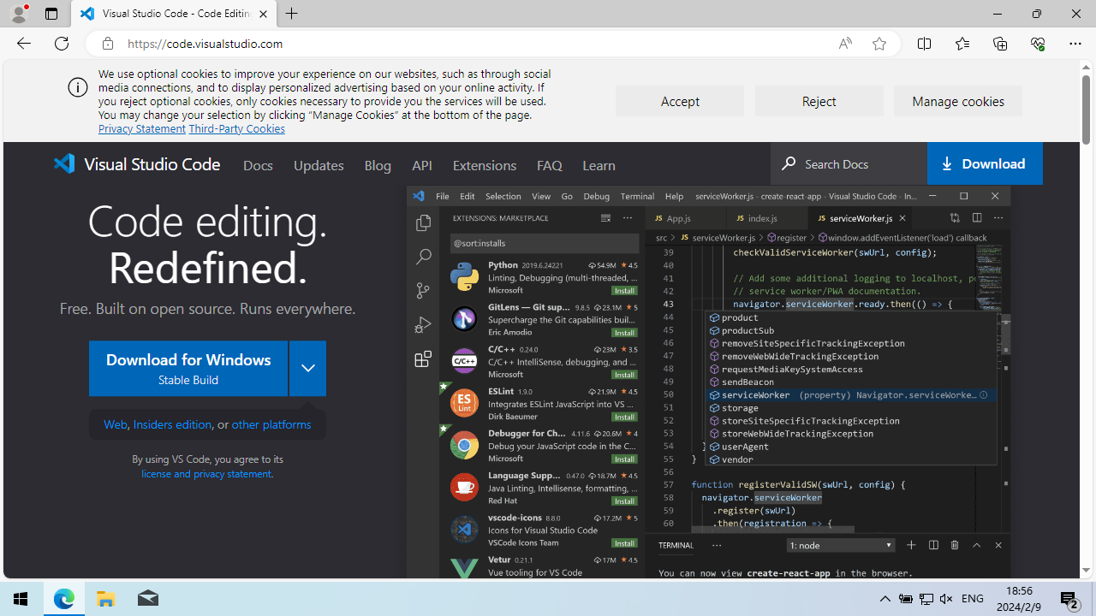Viewport: 1096px width, 616px height.
Task: Open Edge Settings and more menu
Action: (1075, 44)
